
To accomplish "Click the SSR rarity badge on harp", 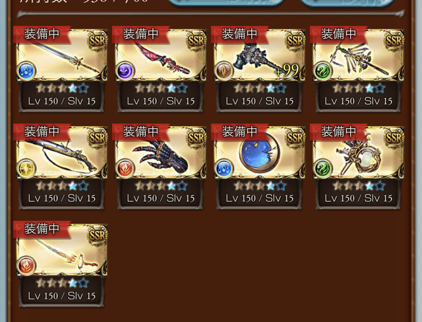I will click(x=394, y=137).
